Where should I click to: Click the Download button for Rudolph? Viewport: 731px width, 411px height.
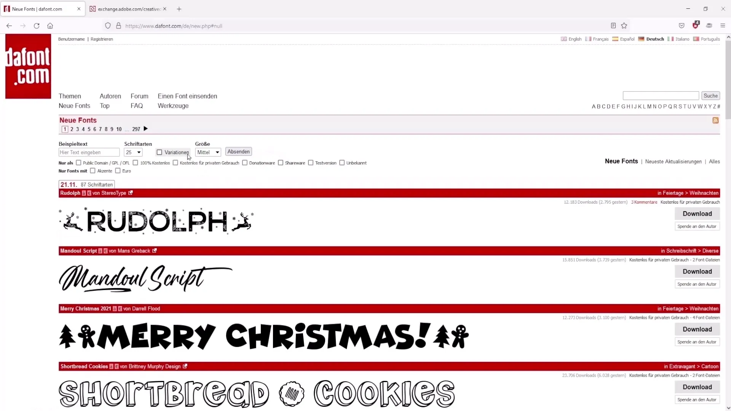(x=697, y=213)
